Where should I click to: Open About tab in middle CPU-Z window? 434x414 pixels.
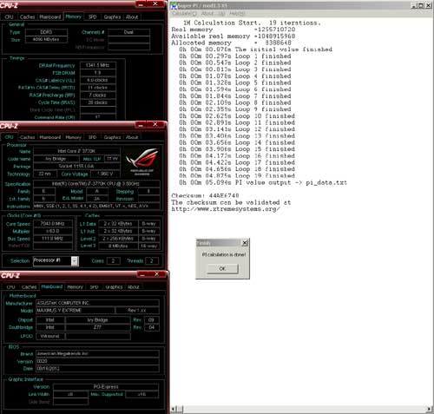point(132,137)
